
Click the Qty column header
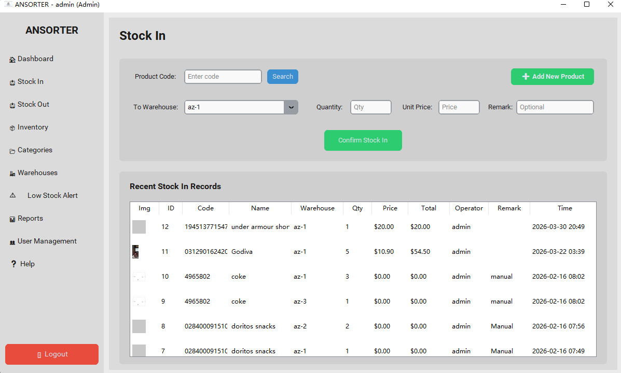pyautogui.click(x=357, y=208)
